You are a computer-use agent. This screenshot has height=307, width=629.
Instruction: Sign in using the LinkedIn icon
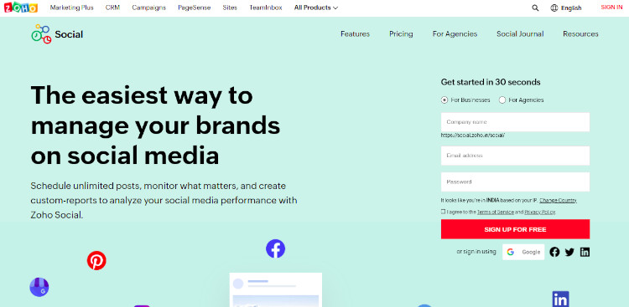pos(585,252)
